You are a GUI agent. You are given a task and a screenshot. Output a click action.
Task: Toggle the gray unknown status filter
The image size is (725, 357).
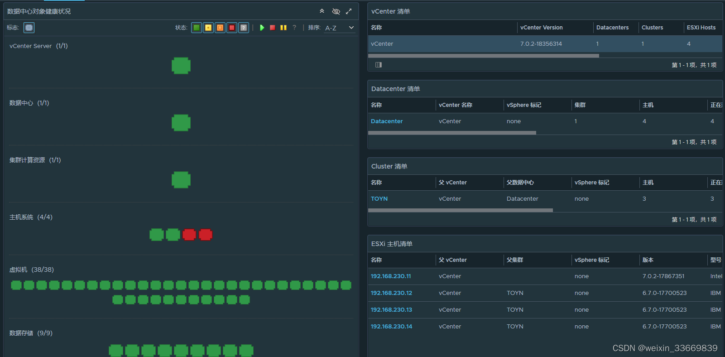(x=244, y=28)
